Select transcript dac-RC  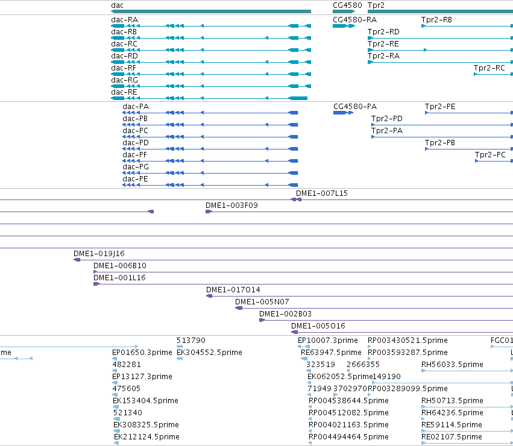pyautogui.click(x=211, y=50)
